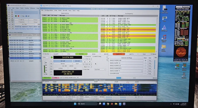Click the red Enable Tx button
The height and width of the screenshot is (108, 198).
119,54
